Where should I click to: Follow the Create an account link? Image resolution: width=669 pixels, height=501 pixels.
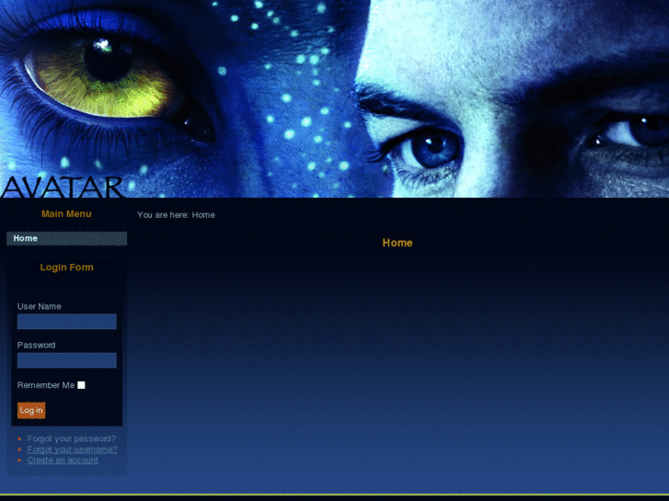(63, 460)
